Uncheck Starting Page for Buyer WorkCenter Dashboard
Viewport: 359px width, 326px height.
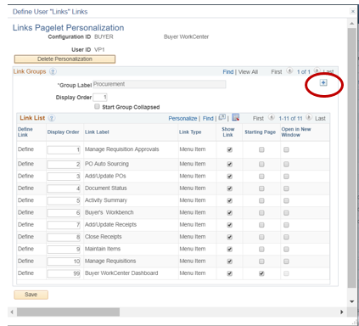pos(261,273)
